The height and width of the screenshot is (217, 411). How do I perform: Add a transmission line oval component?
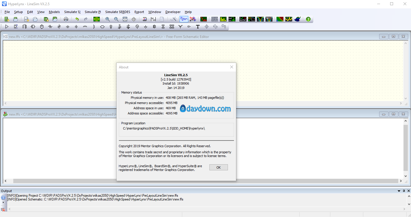pyautogui.click(x=102, y=27)
